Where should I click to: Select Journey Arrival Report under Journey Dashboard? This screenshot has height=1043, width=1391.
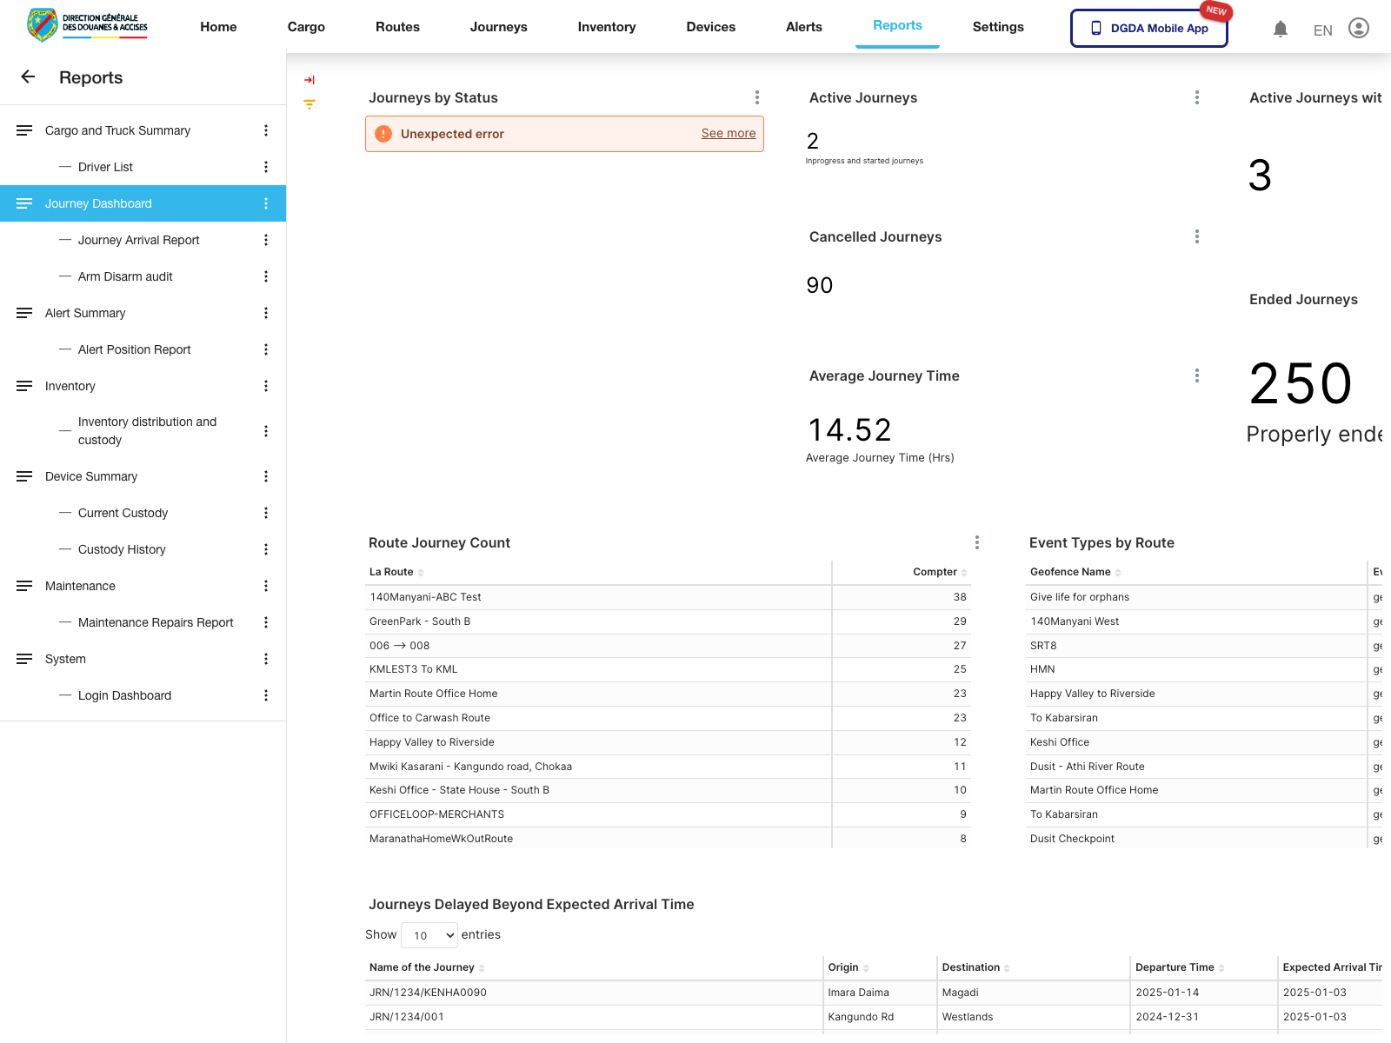pyautogui.click(x=139, y=240)
